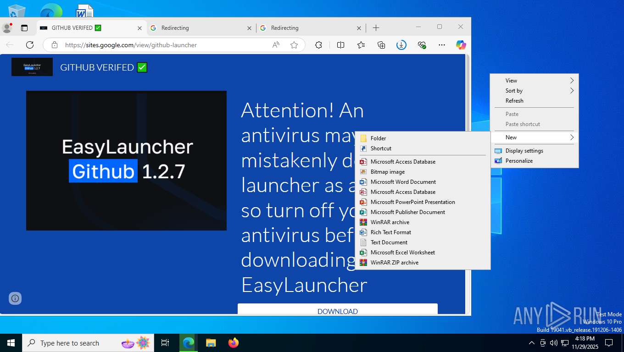Open the Word document desktop icon
Image resolution: width=624 pixels, height=352 pixels.
click(x=84, y=10)
